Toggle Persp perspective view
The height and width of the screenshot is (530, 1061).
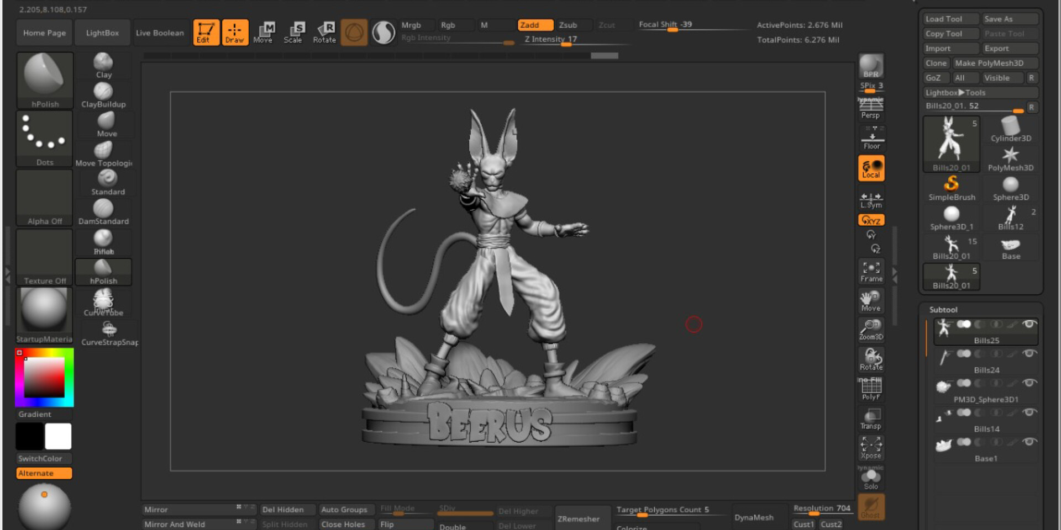tap(871, 108)
